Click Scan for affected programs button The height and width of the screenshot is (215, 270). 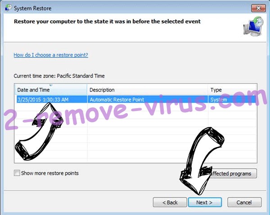[231, 173]
